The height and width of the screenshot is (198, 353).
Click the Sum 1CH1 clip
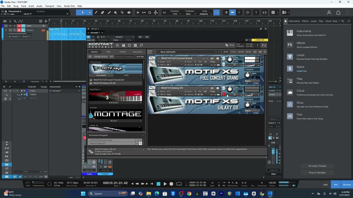pos(67,34)
